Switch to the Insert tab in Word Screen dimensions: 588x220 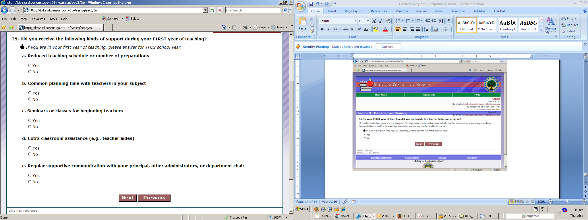pos(332,11)
